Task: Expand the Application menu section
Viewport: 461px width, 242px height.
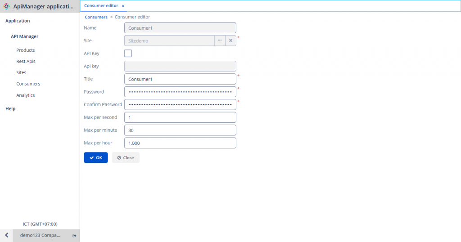Action: [x=18, y=21]
